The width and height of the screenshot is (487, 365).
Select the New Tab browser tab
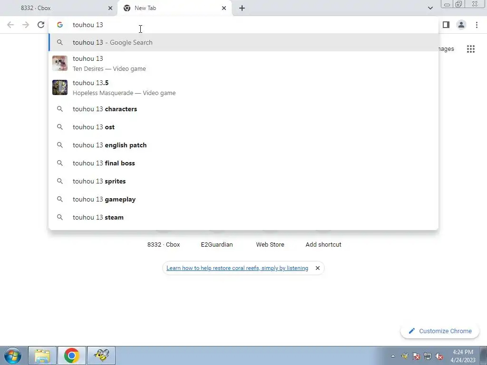175,8
